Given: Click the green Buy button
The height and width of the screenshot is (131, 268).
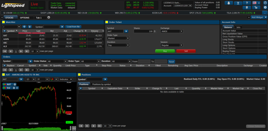Looking at the screenshot, I should [165, 51].
